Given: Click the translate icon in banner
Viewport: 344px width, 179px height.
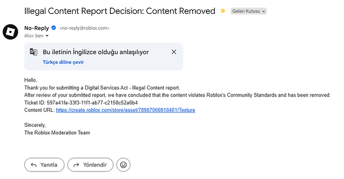Looking at the screenshot, I should (x=33, y=52).
